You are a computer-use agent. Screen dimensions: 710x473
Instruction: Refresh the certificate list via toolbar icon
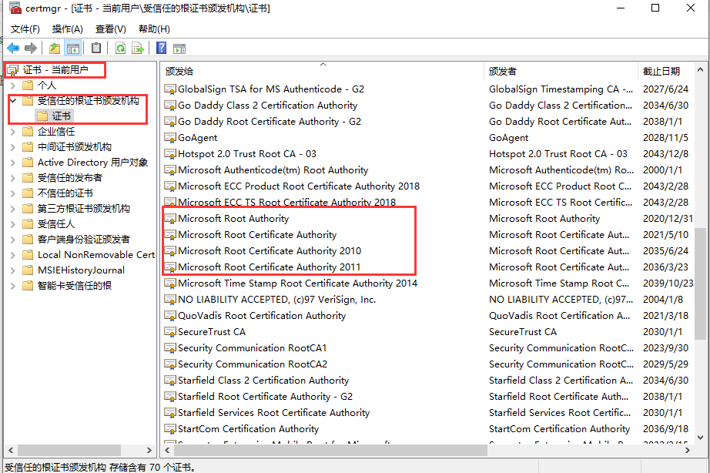[120, 48]
